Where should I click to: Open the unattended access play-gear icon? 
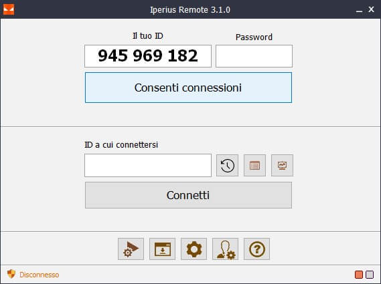(131, 249)
